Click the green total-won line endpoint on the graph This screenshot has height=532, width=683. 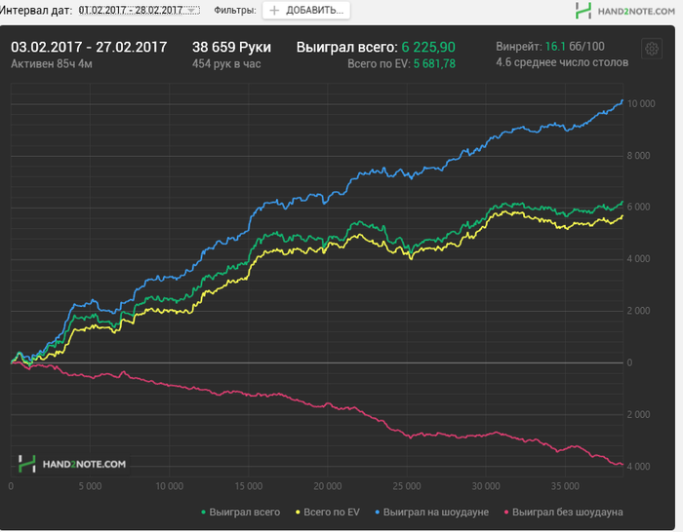[623, 203]
